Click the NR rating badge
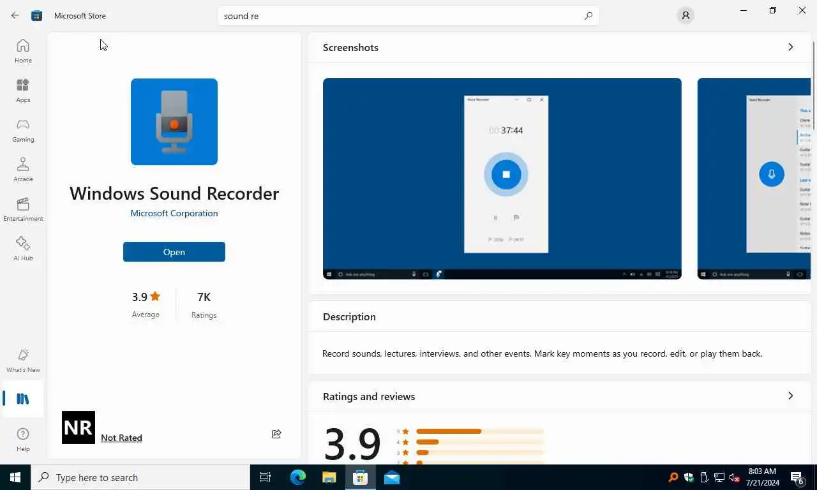Screen dimensions: 817x490 pyautogui.click(x=79, y=427)
